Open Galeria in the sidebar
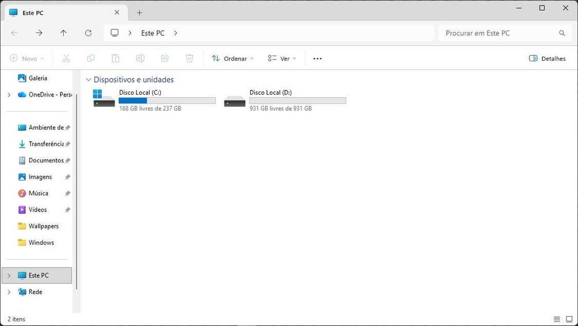578x326 pixels. pyautogui.click(x=38, y=78)
